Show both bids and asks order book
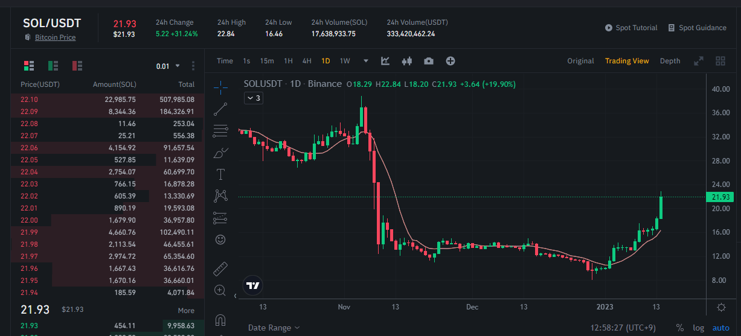Screen dimensions: 741x336 tap(28, 66)
